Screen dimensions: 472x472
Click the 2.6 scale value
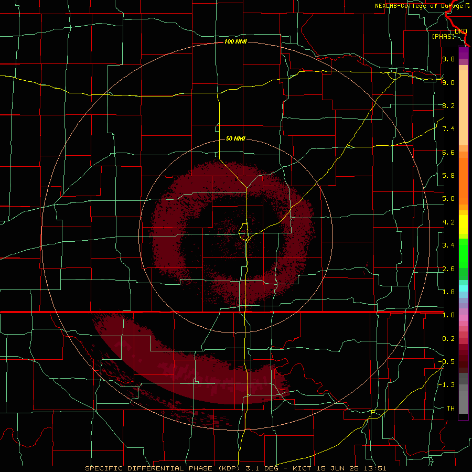[448, 269]
